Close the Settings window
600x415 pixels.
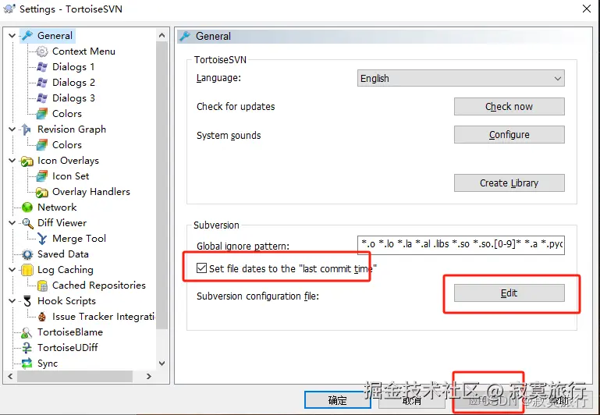click(x=586, y=9)
